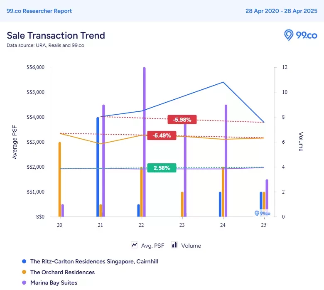Click the orange volume bar at year 20
The width and height of the screenshot is (324, 290).
coord(60,179)
